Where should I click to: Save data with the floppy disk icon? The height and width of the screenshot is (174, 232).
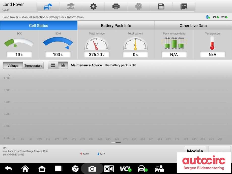tap(161, 7)
